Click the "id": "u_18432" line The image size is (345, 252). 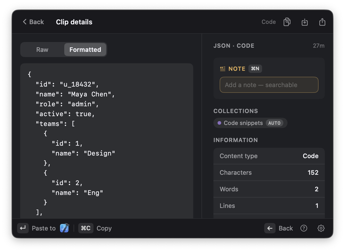click(67, 85)
